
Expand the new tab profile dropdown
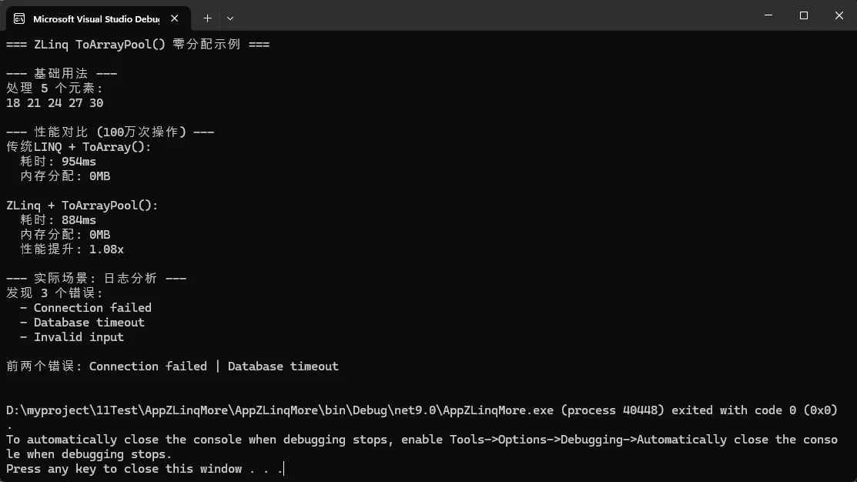point(230,18)
